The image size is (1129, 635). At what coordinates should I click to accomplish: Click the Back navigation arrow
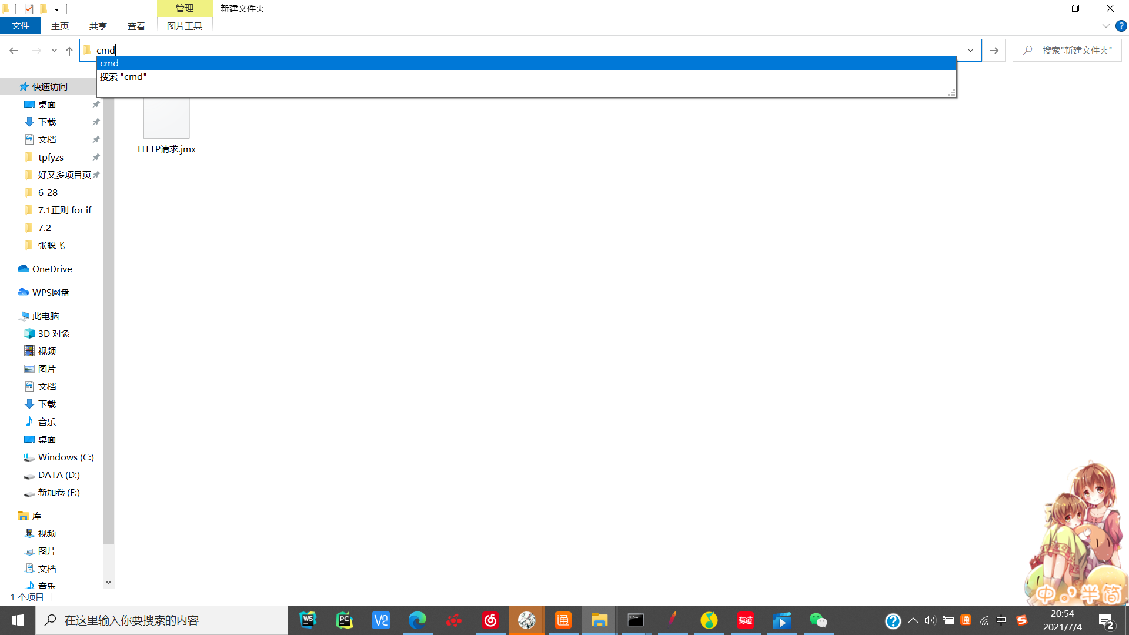click(14, 51)
